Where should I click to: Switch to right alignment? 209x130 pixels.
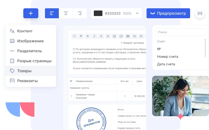(80, 13)
